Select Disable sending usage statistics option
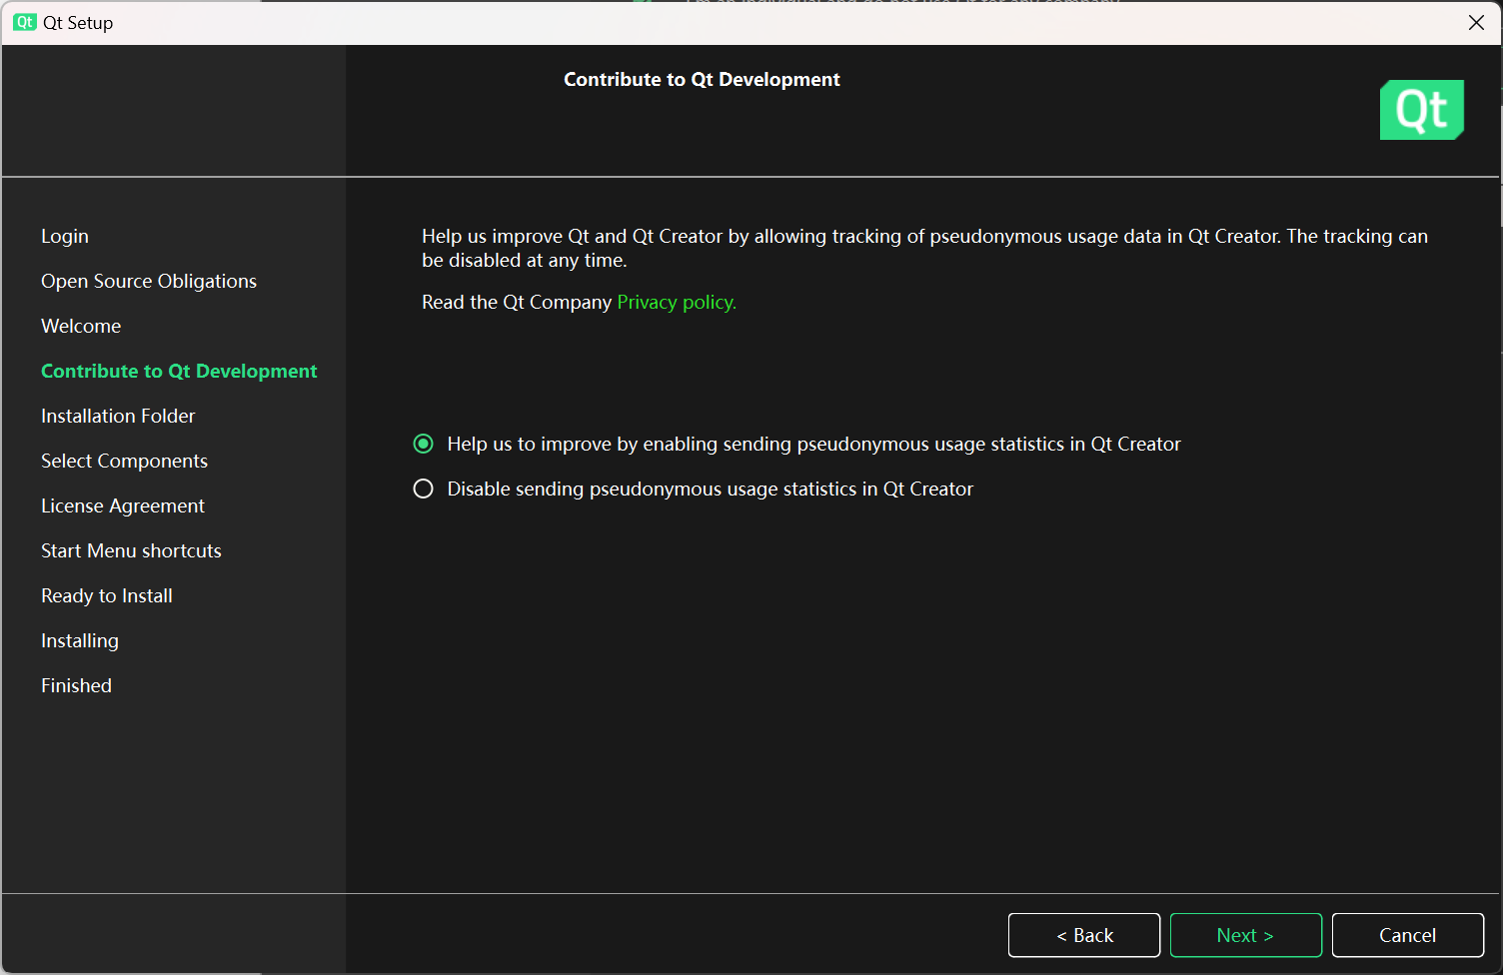Image resolution: width=1503 pixels, height=975 pixels. (x=424, y=488)
